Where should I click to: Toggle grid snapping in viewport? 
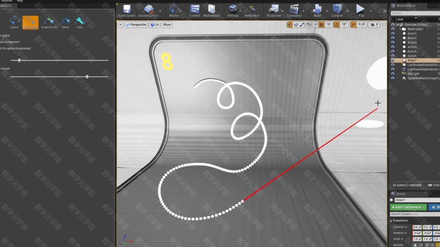321,25
